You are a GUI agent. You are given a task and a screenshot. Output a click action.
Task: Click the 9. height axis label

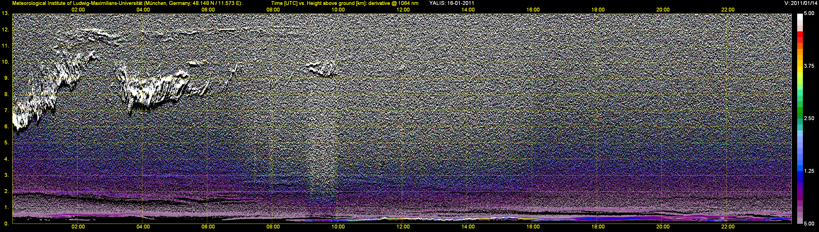6,78
